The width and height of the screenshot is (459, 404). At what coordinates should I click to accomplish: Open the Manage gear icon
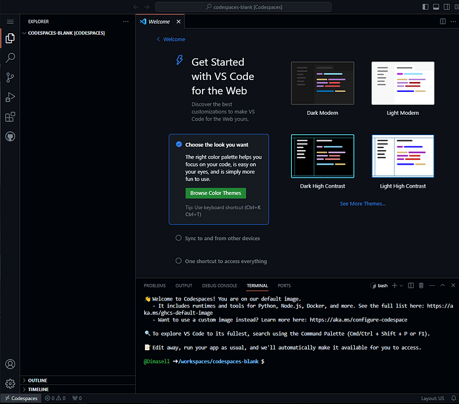10,384
